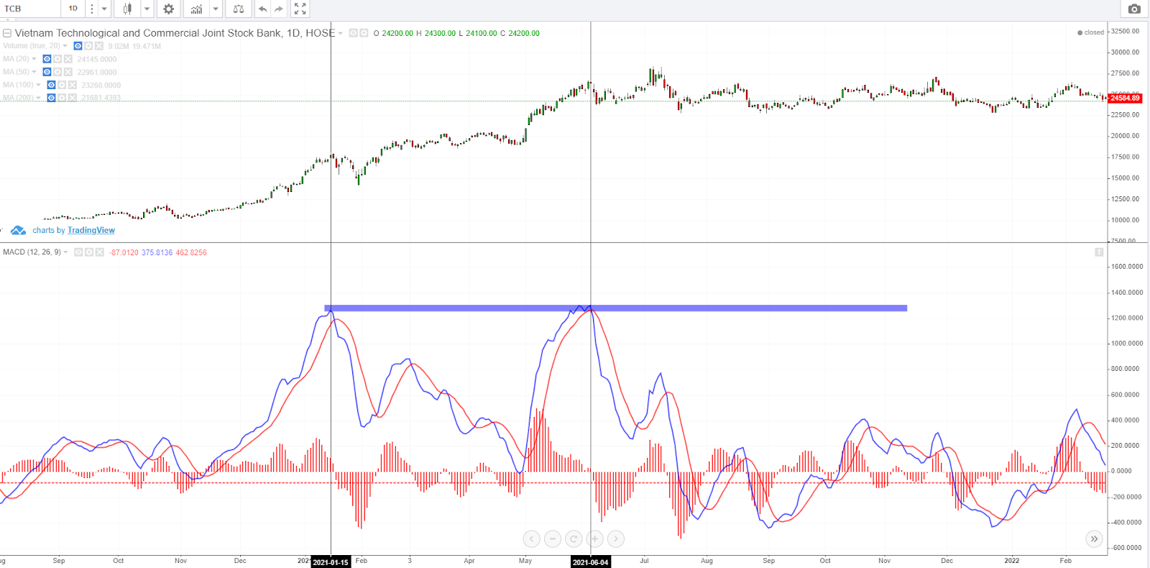Click the MACD signal value 462.8256
1150x568 pixels.
click(x=191, y=252)
